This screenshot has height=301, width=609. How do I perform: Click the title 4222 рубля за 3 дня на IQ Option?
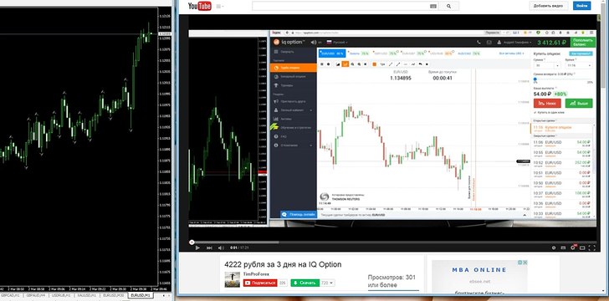[283, 264]
